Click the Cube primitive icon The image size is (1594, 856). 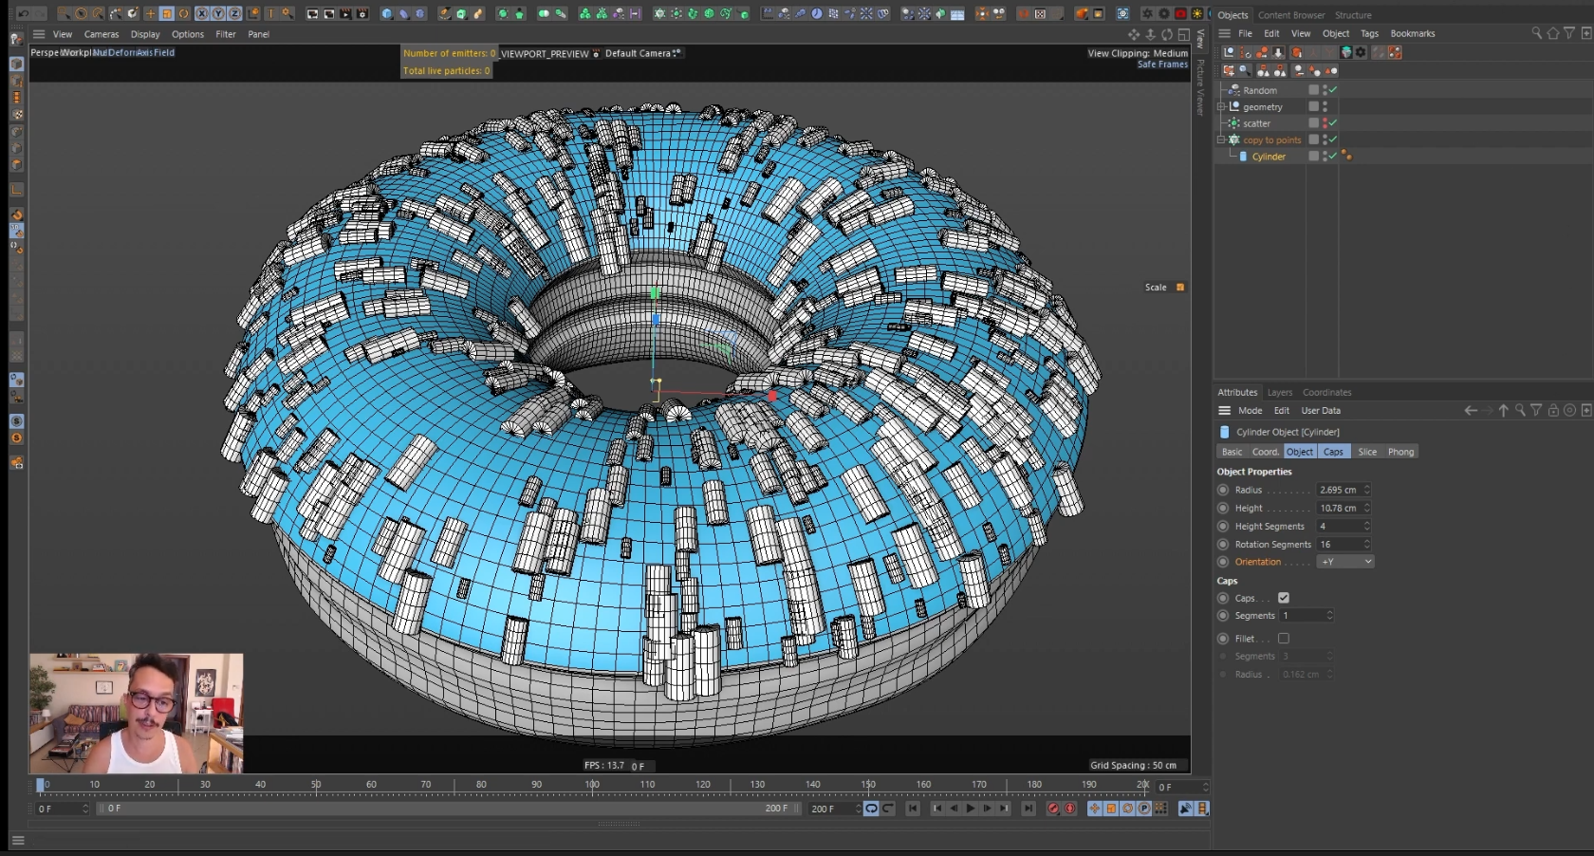pyautogui.click(x=386, y=13)
